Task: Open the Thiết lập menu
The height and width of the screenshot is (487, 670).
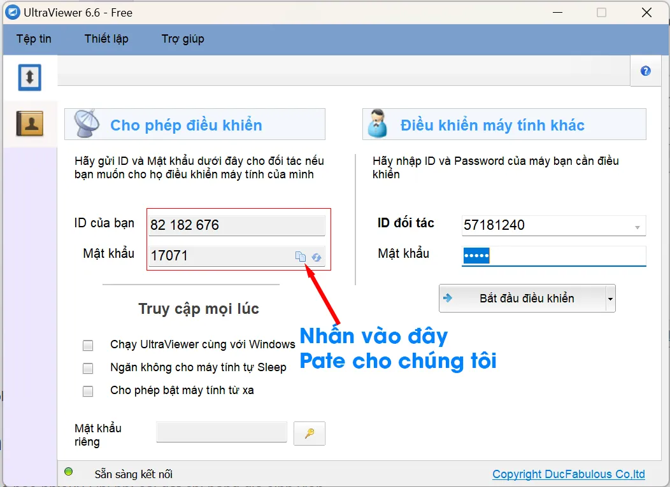Action: click(106, 39)
